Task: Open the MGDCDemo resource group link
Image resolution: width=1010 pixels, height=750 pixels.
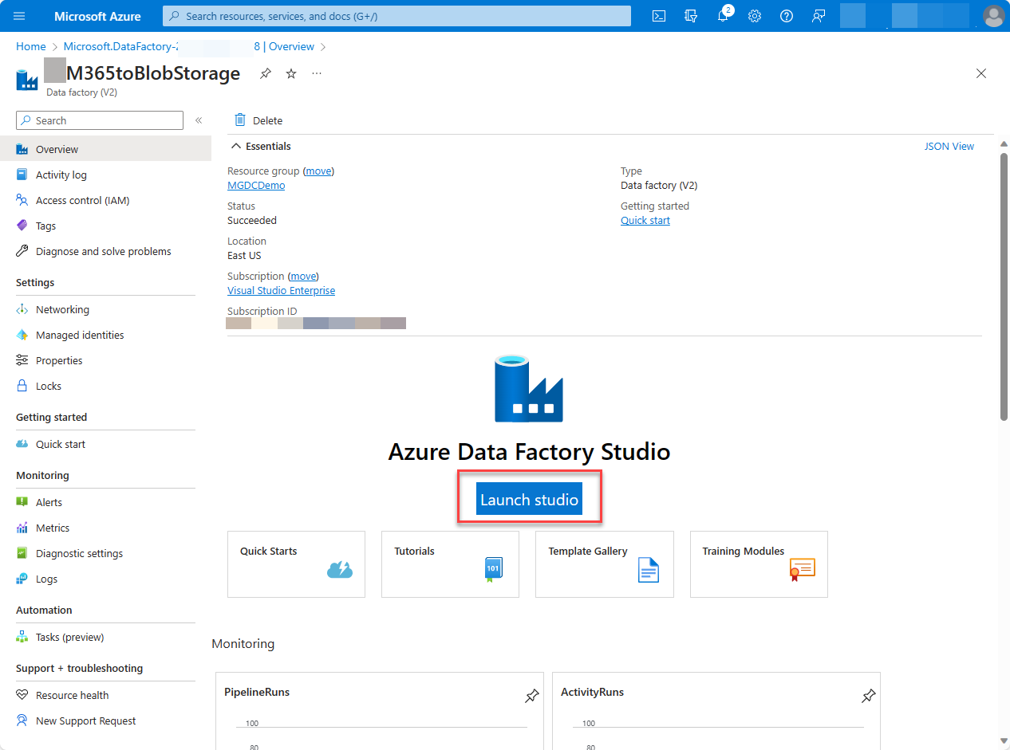Action: coord(255,185)
